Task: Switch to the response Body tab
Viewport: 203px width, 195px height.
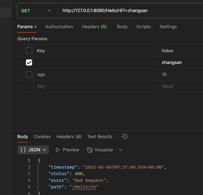Action: 23,137
